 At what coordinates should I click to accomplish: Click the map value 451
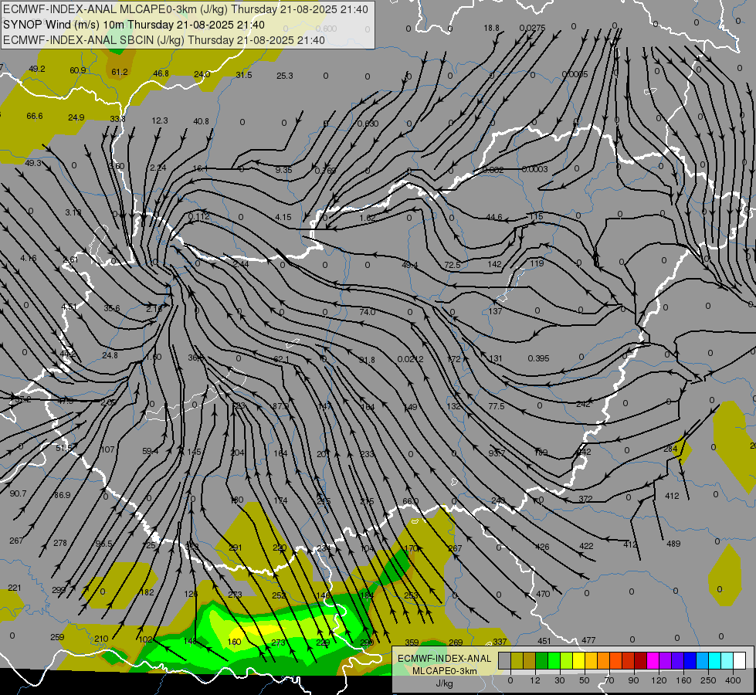pos(544,641)
